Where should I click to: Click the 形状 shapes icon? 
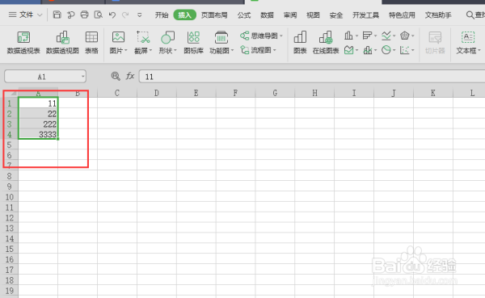(x=167, y=37)
